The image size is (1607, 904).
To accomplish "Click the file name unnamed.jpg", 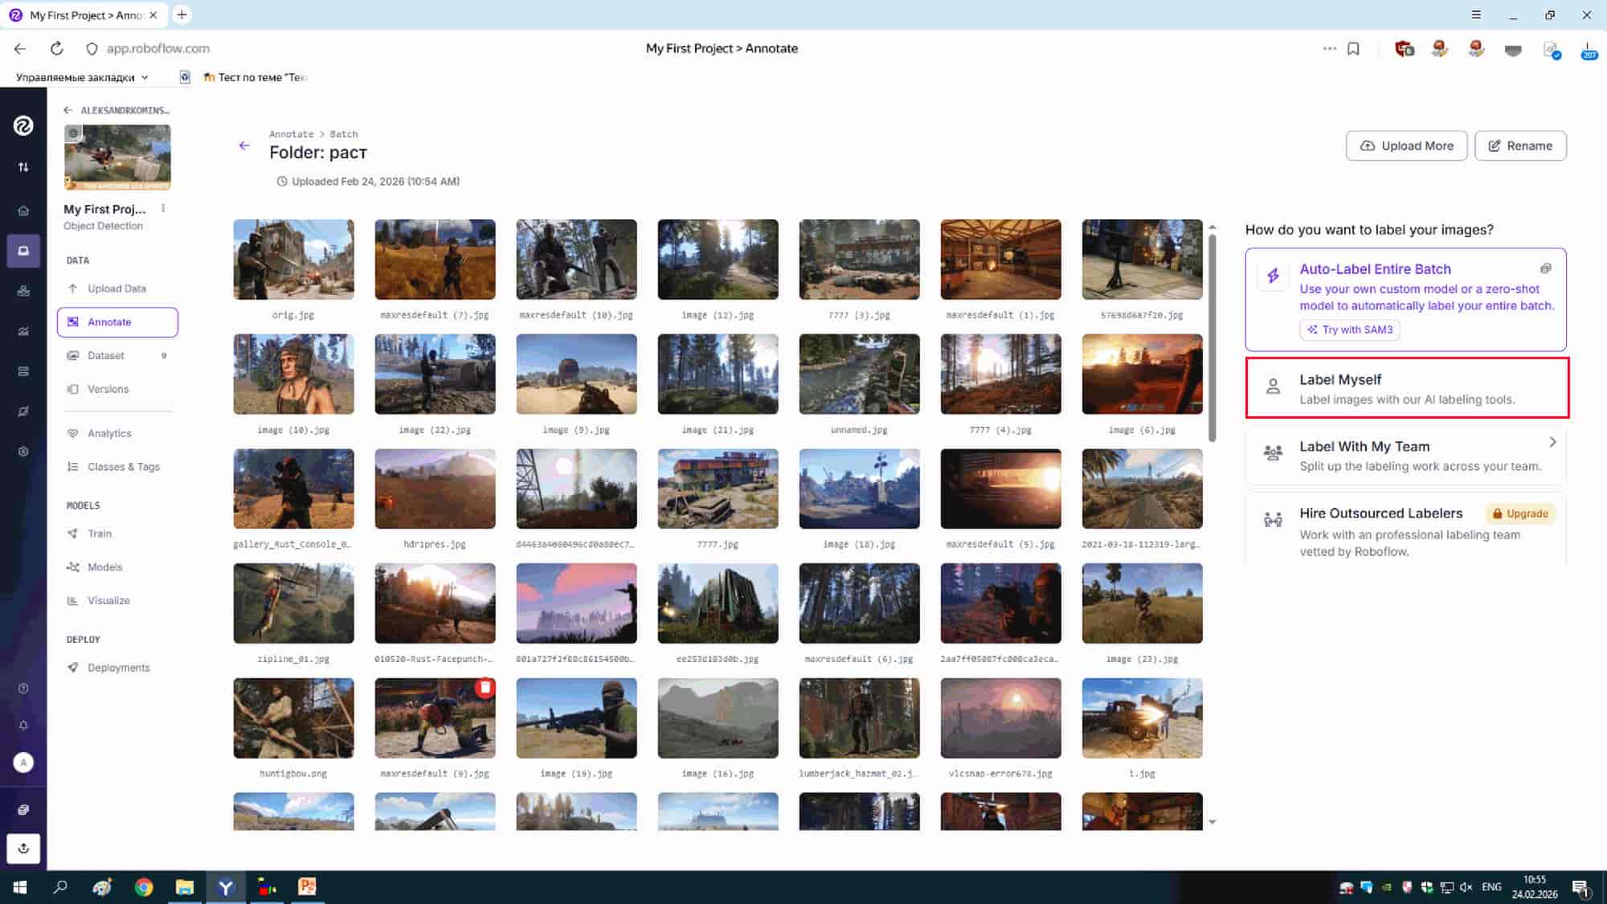I will [x=859, y=430].
